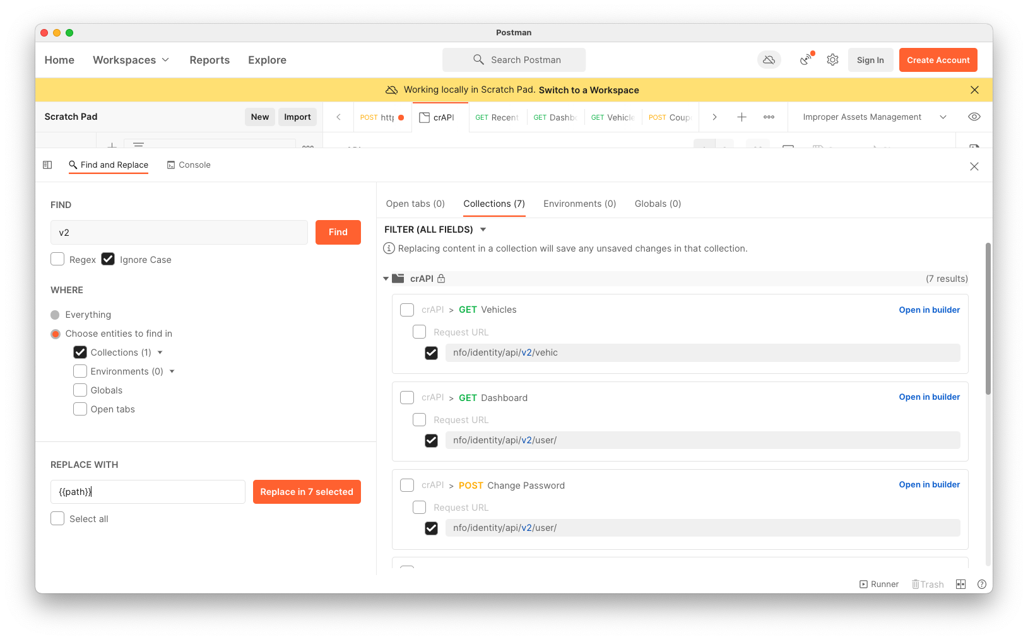The height and width of the screenshot is (640, 1028).
Task: Open the satellite capture requests icon
Action: (x=806, y=59)
